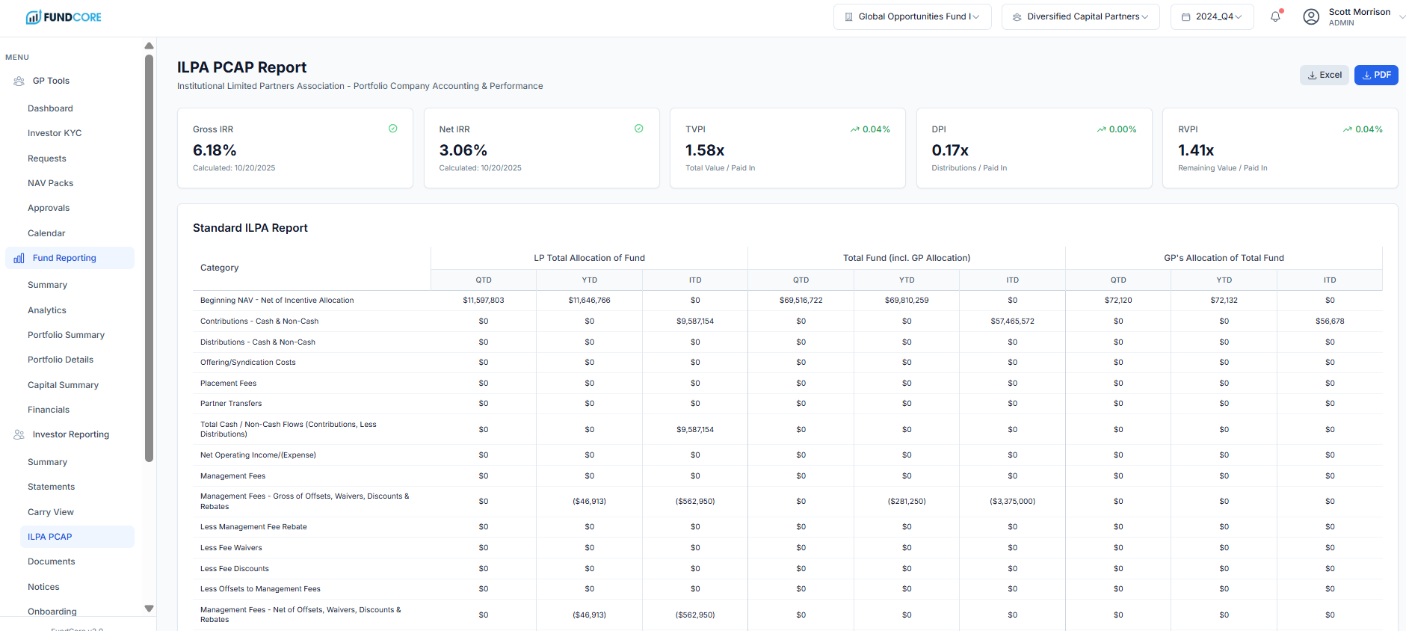Image resolution: width=1406 pixels, height=631 pixels.
Task: Click the TVPI trend arrow icon
Action: tap(854, 129)
